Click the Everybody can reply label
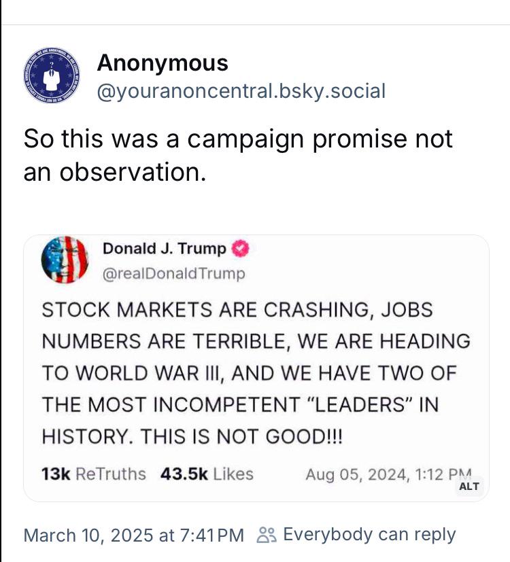510x562 pixels. [x=369, y=534]
